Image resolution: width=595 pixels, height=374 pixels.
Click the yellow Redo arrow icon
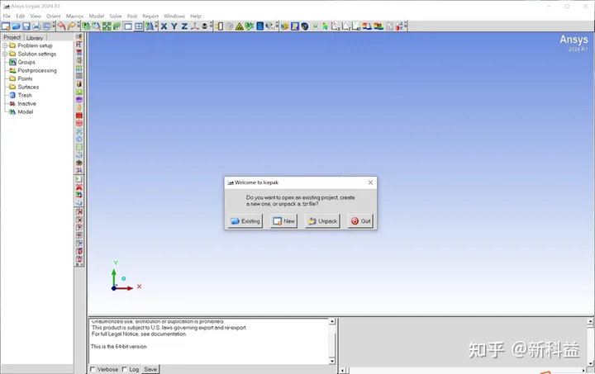click(x=72, y=26)
